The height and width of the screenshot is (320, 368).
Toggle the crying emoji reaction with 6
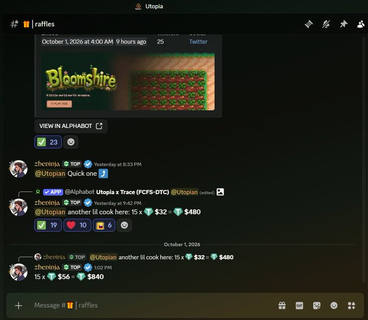104,225
